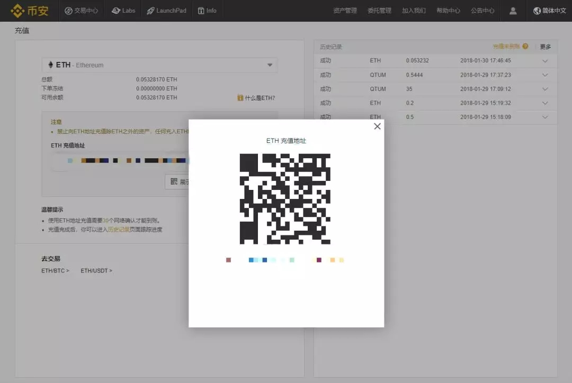Expand the QTUM 0.5444 history row
Screen dimensions: 572x383
[x=545, y=75]
